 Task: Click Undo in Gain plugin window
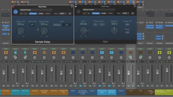[104, 13]
